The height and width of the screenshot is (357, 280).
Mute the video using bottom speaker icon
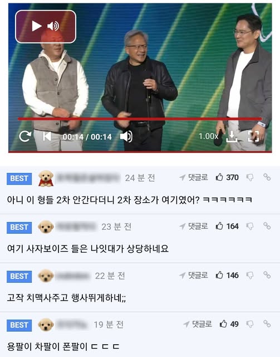click(126, 136)
